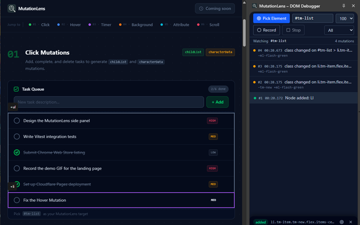This screenshot has width=360, height=225.
Task: Click the MutationLens icon in debugger panel title
Action: 255,6
